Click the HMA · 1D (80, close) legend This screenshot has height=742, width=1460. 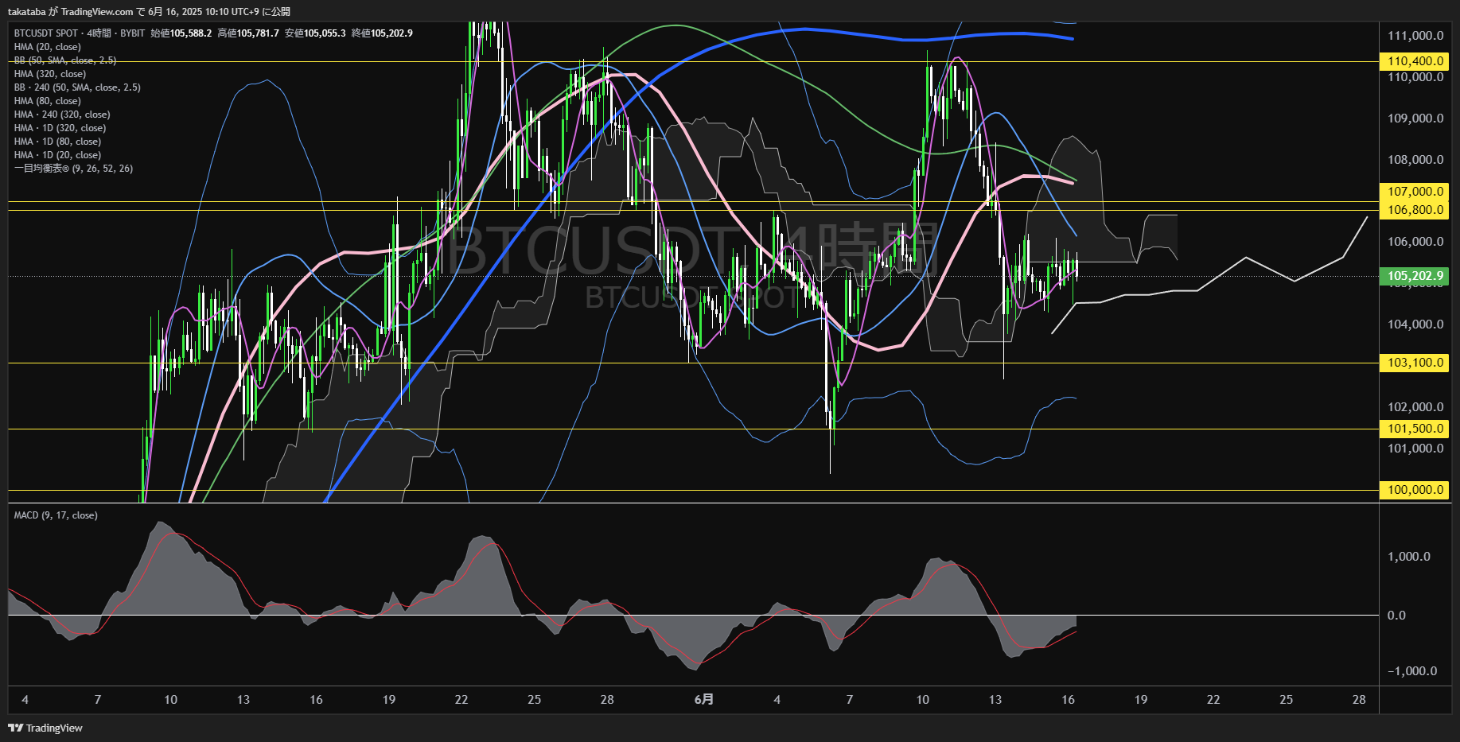(x=57, y=142)
